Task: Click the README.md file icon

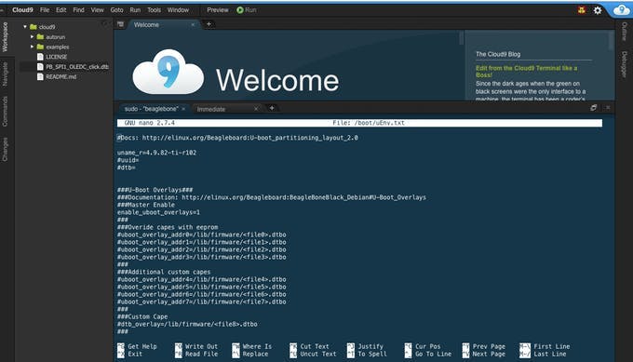Action: (40, 76)
